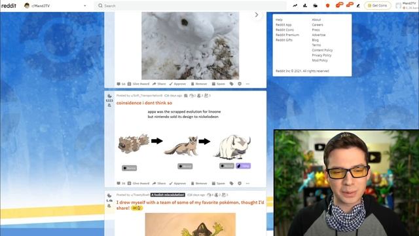
Task: Open the drawing image on drew myself post
Action: pos(191,224)
